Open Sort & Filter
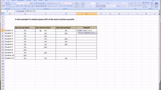161x90 pixels. click(x=152, y=5)
